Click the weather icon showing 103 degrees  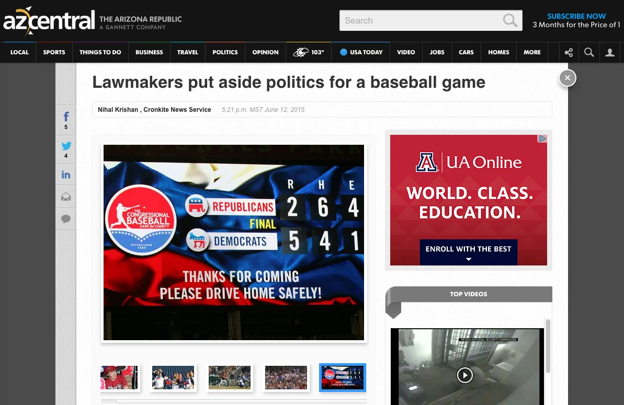click(x=308, y=52)
